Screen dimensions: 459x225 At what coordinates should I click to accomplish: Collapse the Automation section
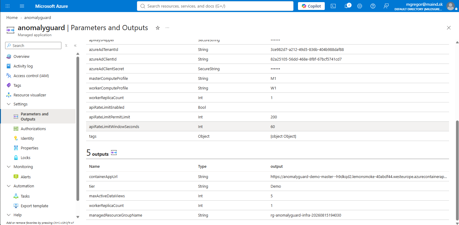[x=8, y=186]
